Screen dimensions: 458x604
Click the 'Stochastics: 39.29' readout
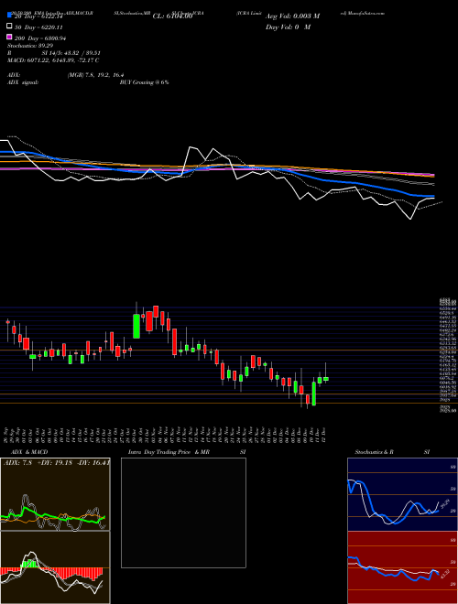tap(30, 46)
